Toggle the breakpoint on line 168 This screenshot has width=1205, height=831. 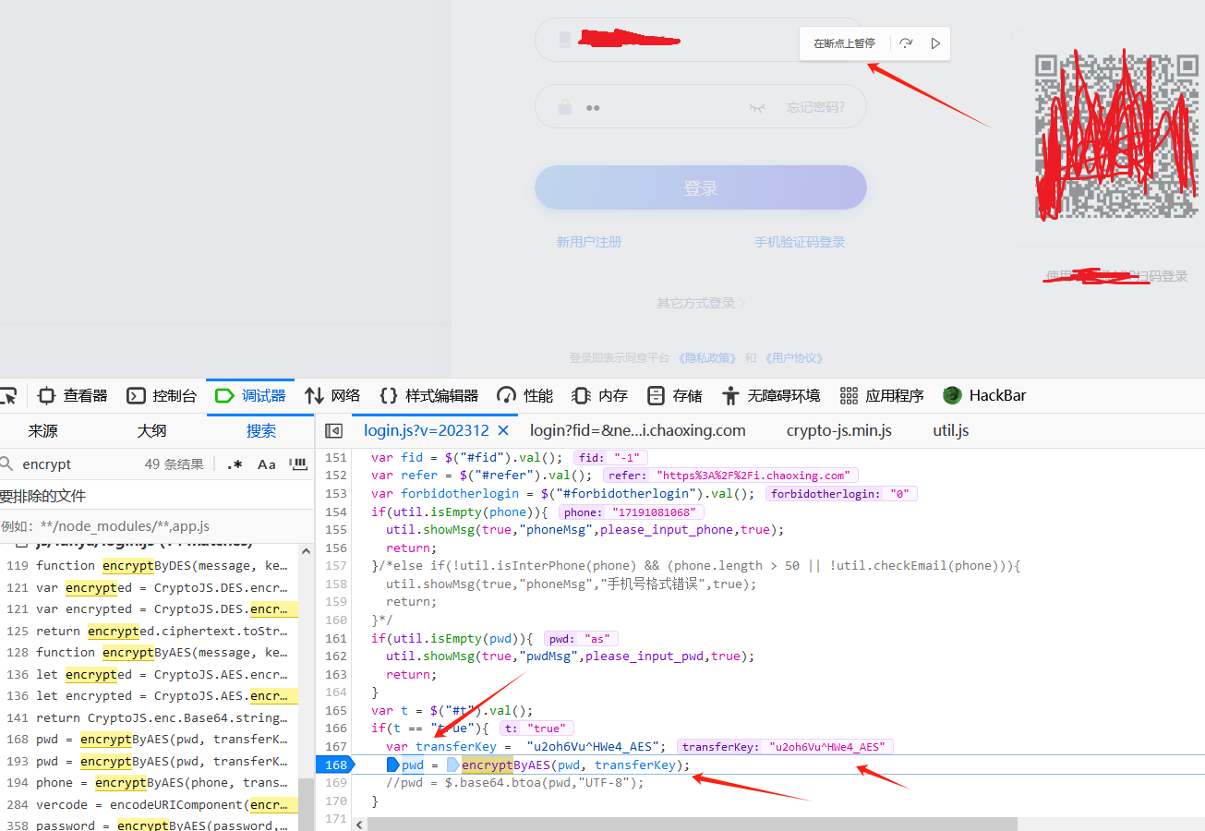pos(335,765)
